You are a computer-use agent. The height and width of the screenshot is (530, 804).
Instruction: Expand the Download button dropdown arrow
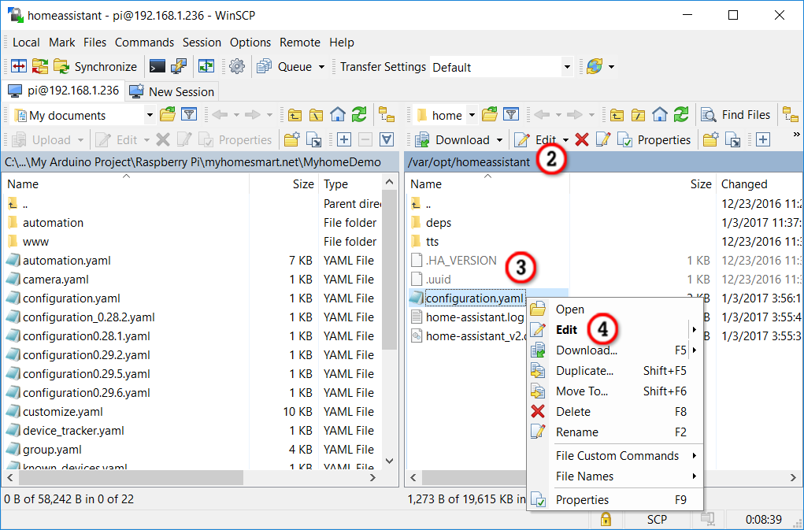point(499,140)
